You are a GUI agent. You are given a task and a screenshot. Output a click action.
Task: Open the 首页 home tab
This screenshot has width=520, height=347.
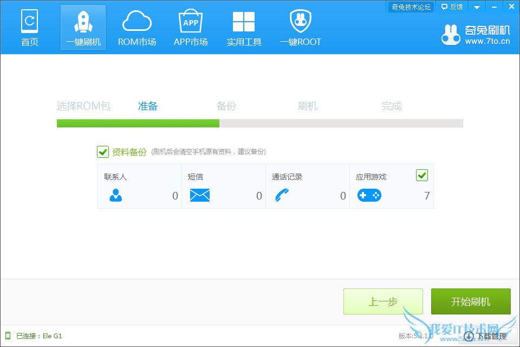click(x=29, y=28)
